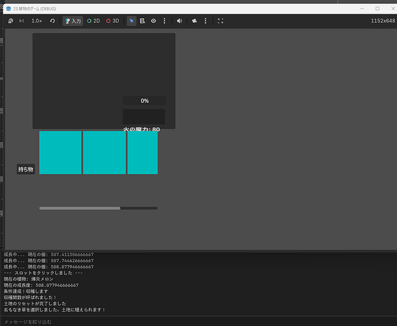Enable the 入力 input mode toggle

point(73,21)
